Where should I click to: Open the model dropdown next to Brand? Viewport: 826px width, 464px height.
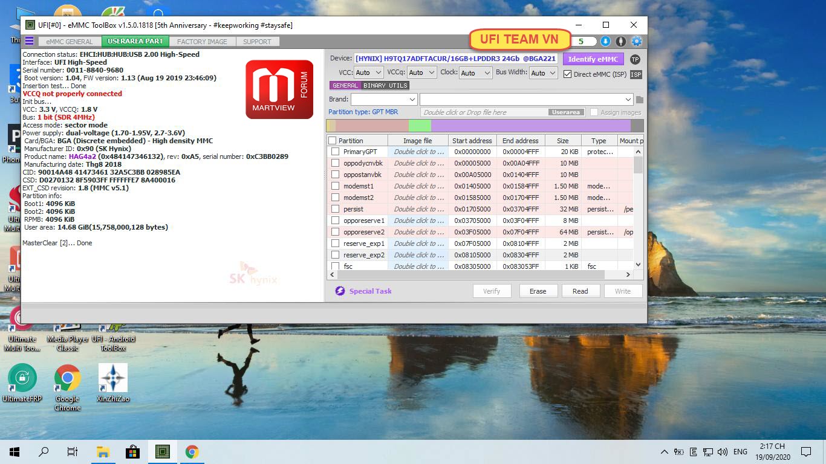point(526,99)
